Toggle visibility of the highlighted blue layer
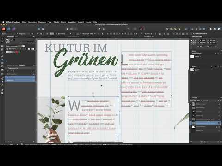The height and width of the screenshot is (166, 222). [x=219, y=123]
